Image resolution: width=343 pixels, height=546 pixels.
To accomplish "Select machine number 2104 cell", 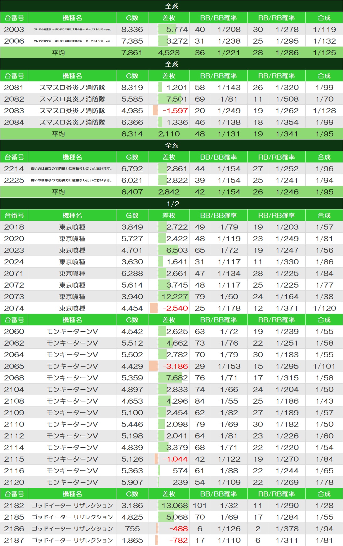I will 14,390.
